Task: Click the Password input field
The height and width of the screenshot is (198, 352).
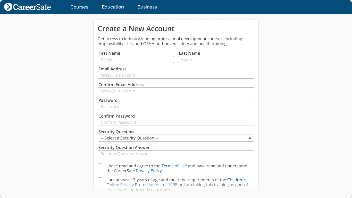Action: 176,106
